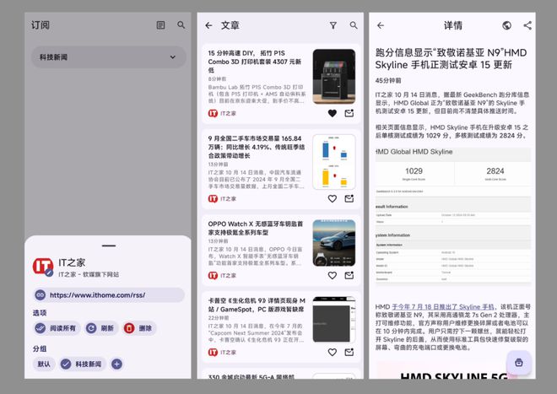Mark the 二手车市场 article read icon
This screenshot has height=394, width=557.
[x=349, y=198]
